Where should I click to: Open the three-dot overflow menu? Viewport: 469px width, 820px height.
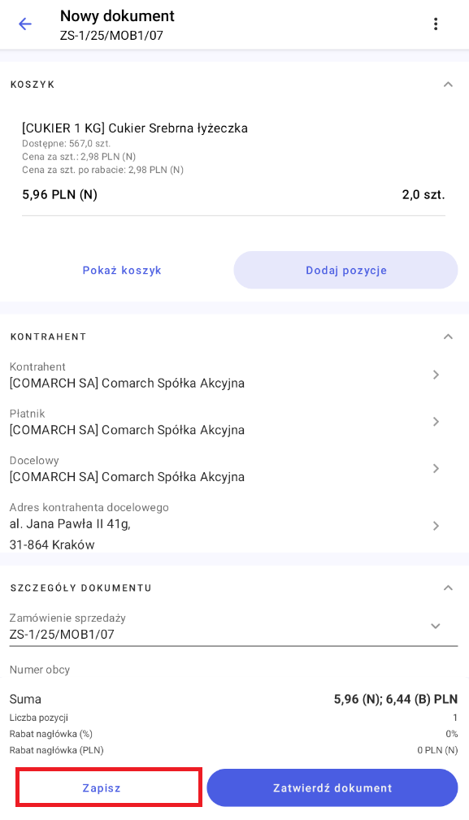click(x=436, y=24)
